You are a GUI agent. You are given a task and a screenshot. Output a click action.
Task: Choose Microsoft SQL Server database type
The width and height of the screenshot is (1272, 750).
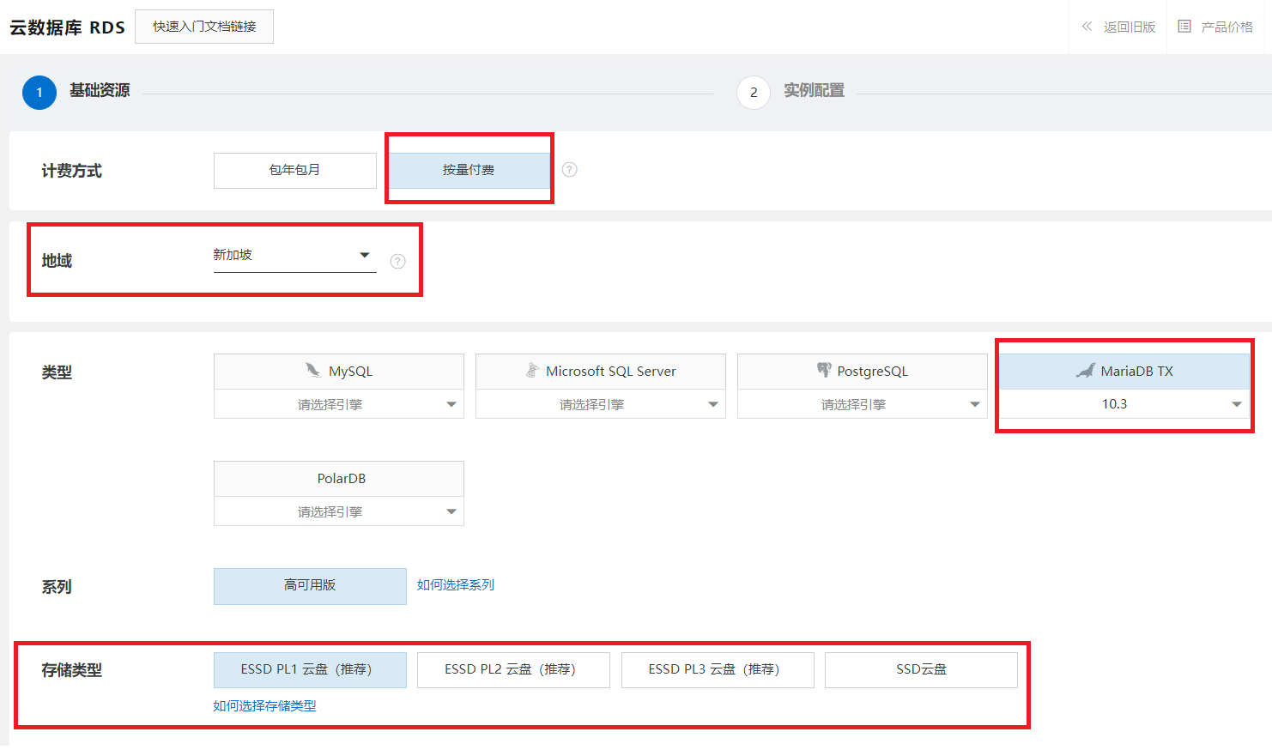(601, 372)
